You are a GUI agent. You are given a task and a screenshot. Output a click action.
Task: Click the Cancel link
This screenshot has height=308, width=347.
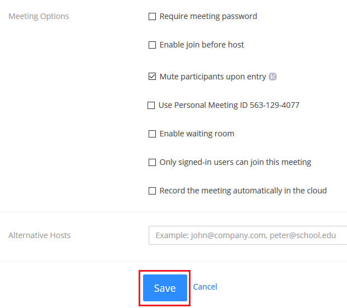point(205,287)
